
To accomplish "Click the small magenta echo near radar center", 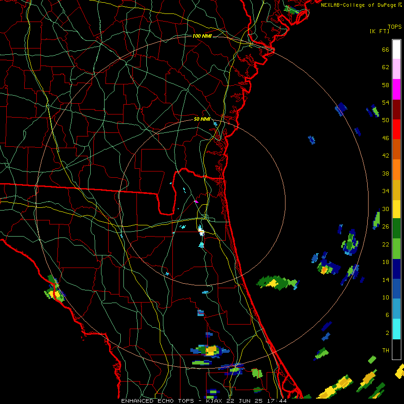I will [x=196, y=202].
